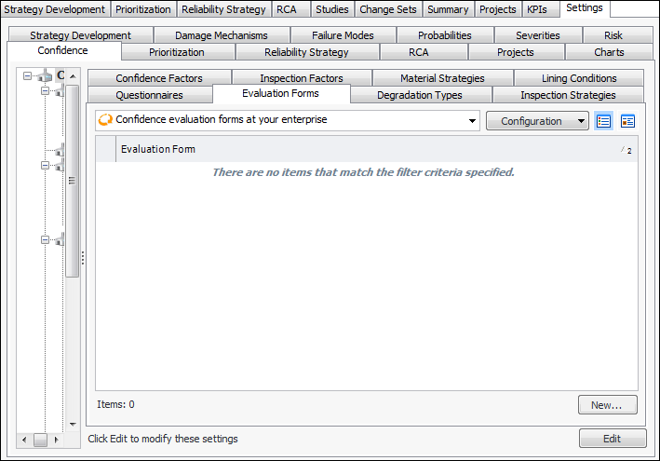This screenshot has width=660, height=461.
Task: Click the tree vertical scrollbar down arrow
Action: [x=73, y=424]
